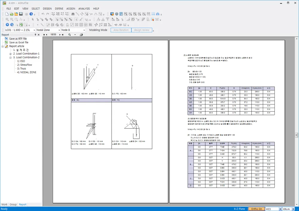This screenshot has width=299, height=211.
Task: Click the green open file icon
Action: 12,14
